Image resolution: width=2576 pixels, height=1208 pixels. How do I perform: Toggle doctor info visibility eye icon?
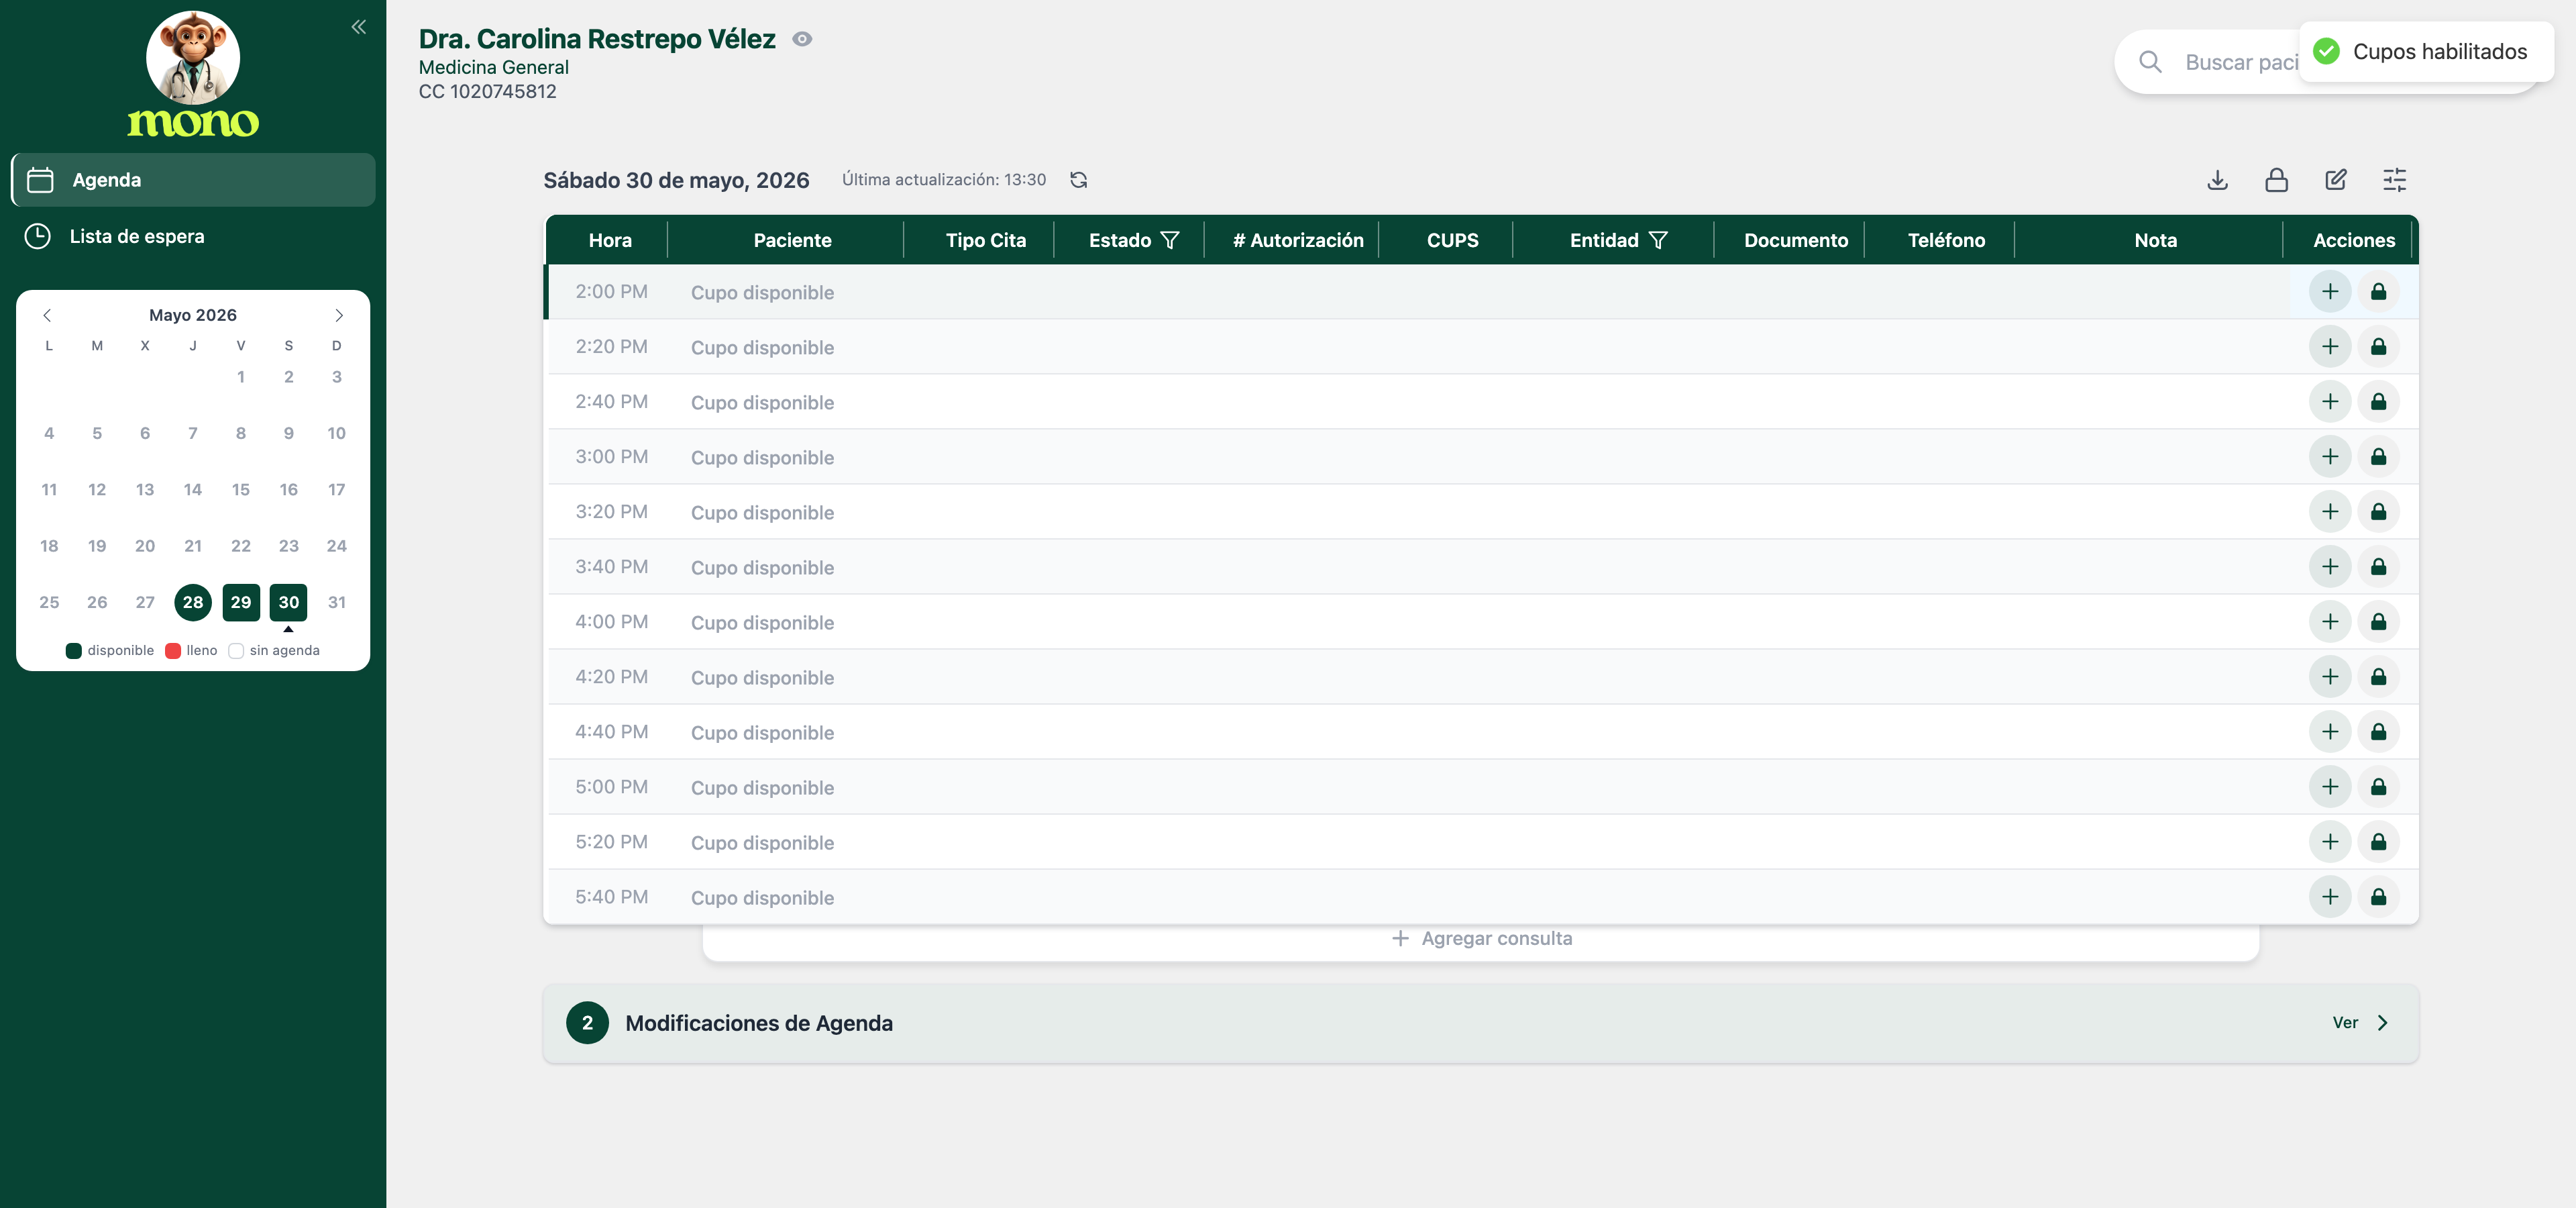[802, 39]
